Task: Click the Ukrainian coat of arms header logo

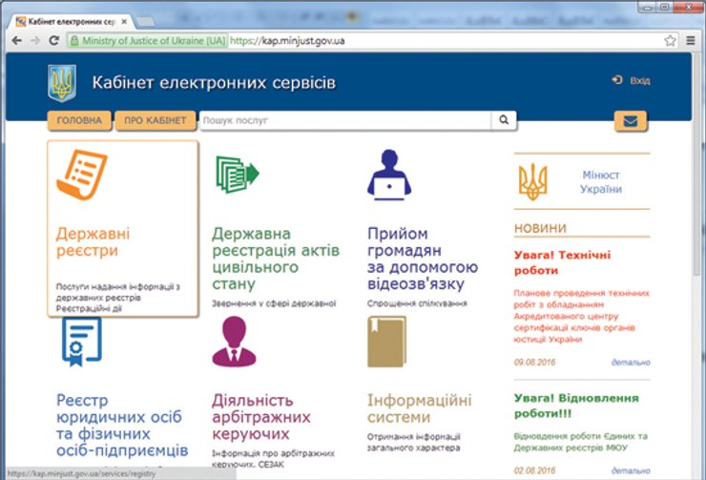Action: pyautogui.click(x=62, y=83)
